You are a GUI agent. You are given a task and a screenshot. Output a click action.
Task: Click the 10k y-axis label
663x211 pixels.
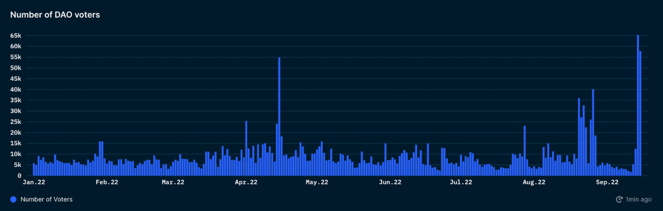click(16, 154)
